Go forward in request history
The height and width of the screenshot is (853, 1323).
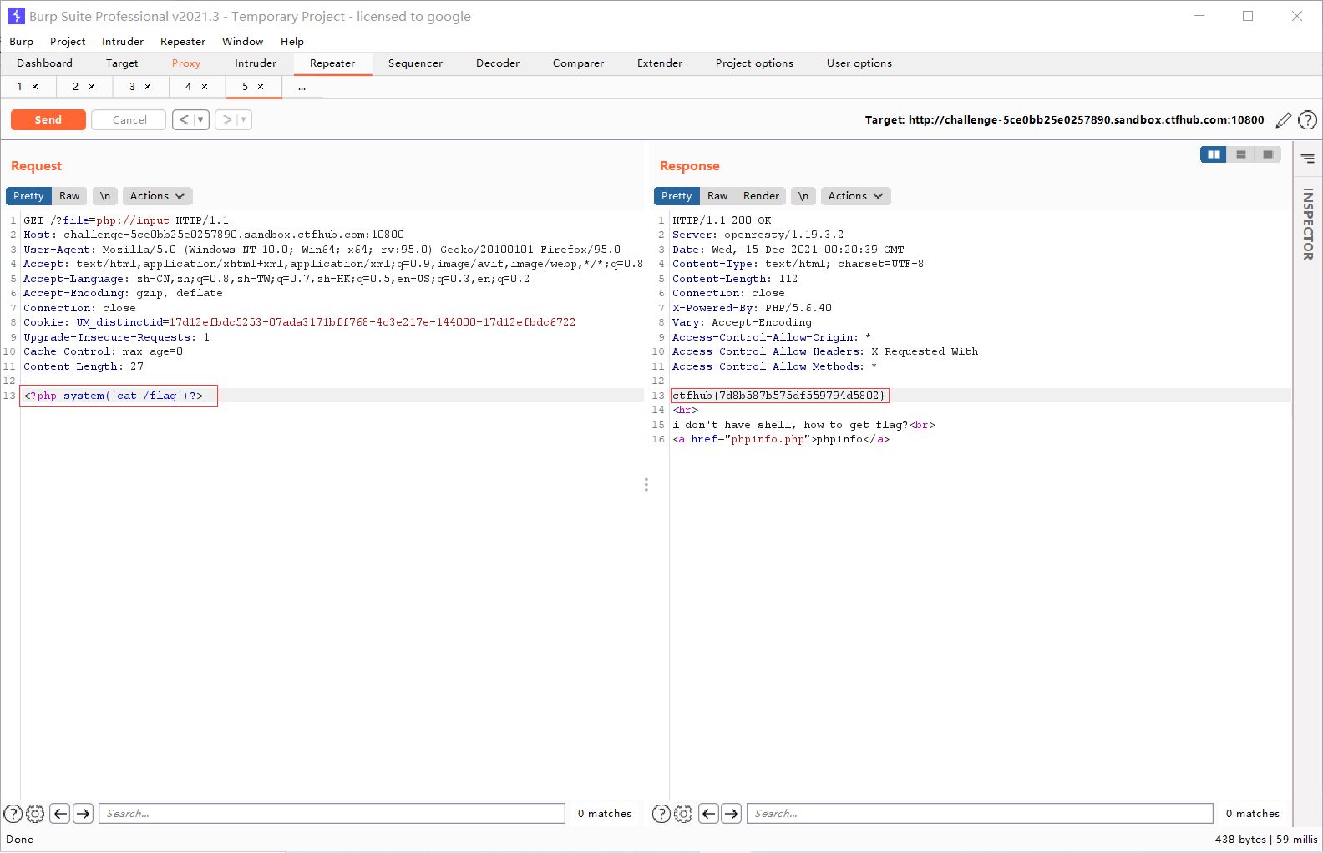tap(226, 120)
